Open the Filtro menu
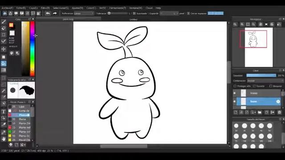285x160 pixels. 45,8
